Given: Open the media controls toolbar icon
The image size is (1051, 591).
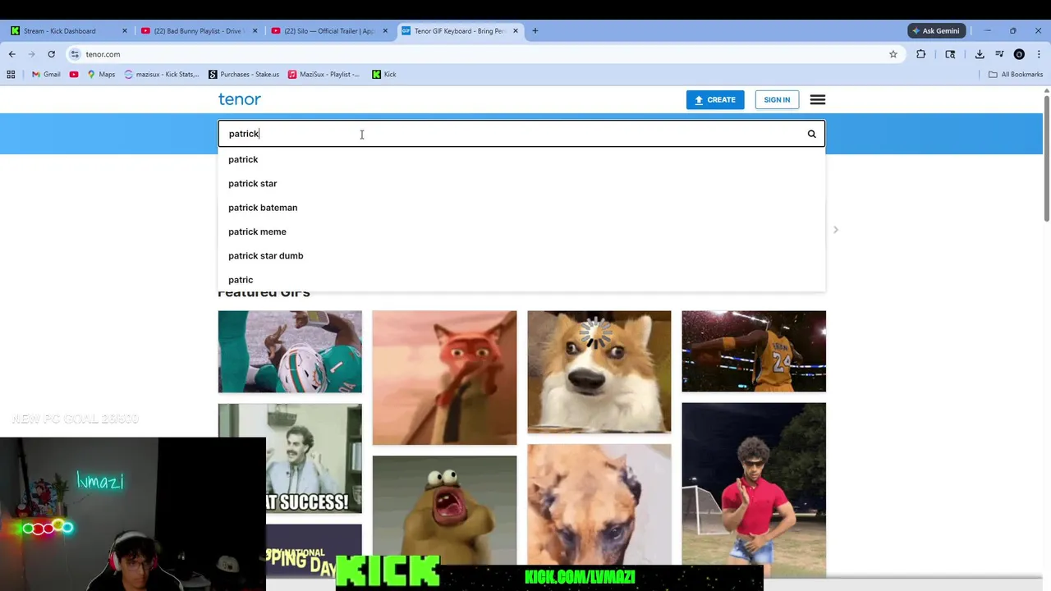Looking at the screenshot, I should click(x=999, y=54).
